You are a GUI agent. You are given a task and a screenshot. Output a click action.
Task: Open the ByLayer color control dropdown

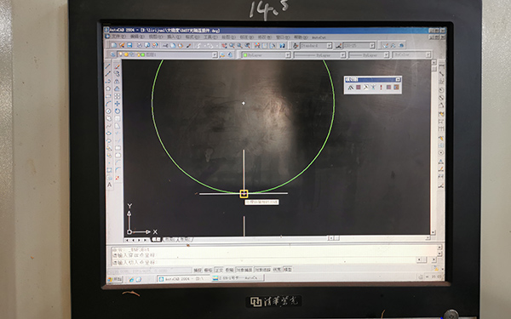pos(266,55)
